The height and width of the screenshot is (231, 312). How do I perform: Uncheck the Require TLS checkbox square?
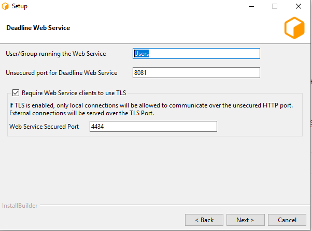coord(16,93)
